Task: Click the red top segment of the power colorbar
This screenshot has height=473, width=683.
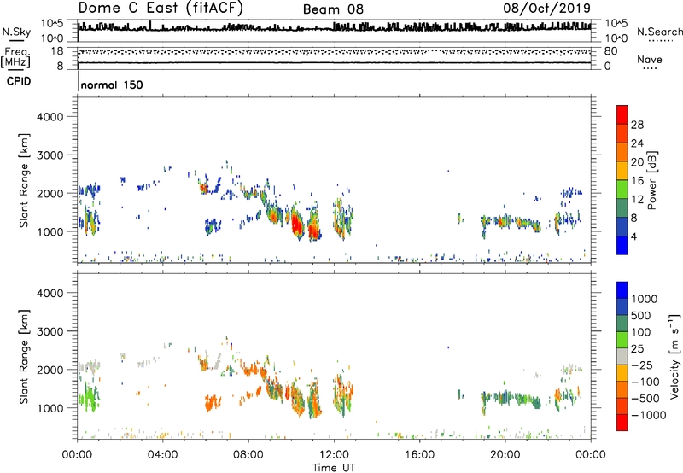Action: click(622, 114)
